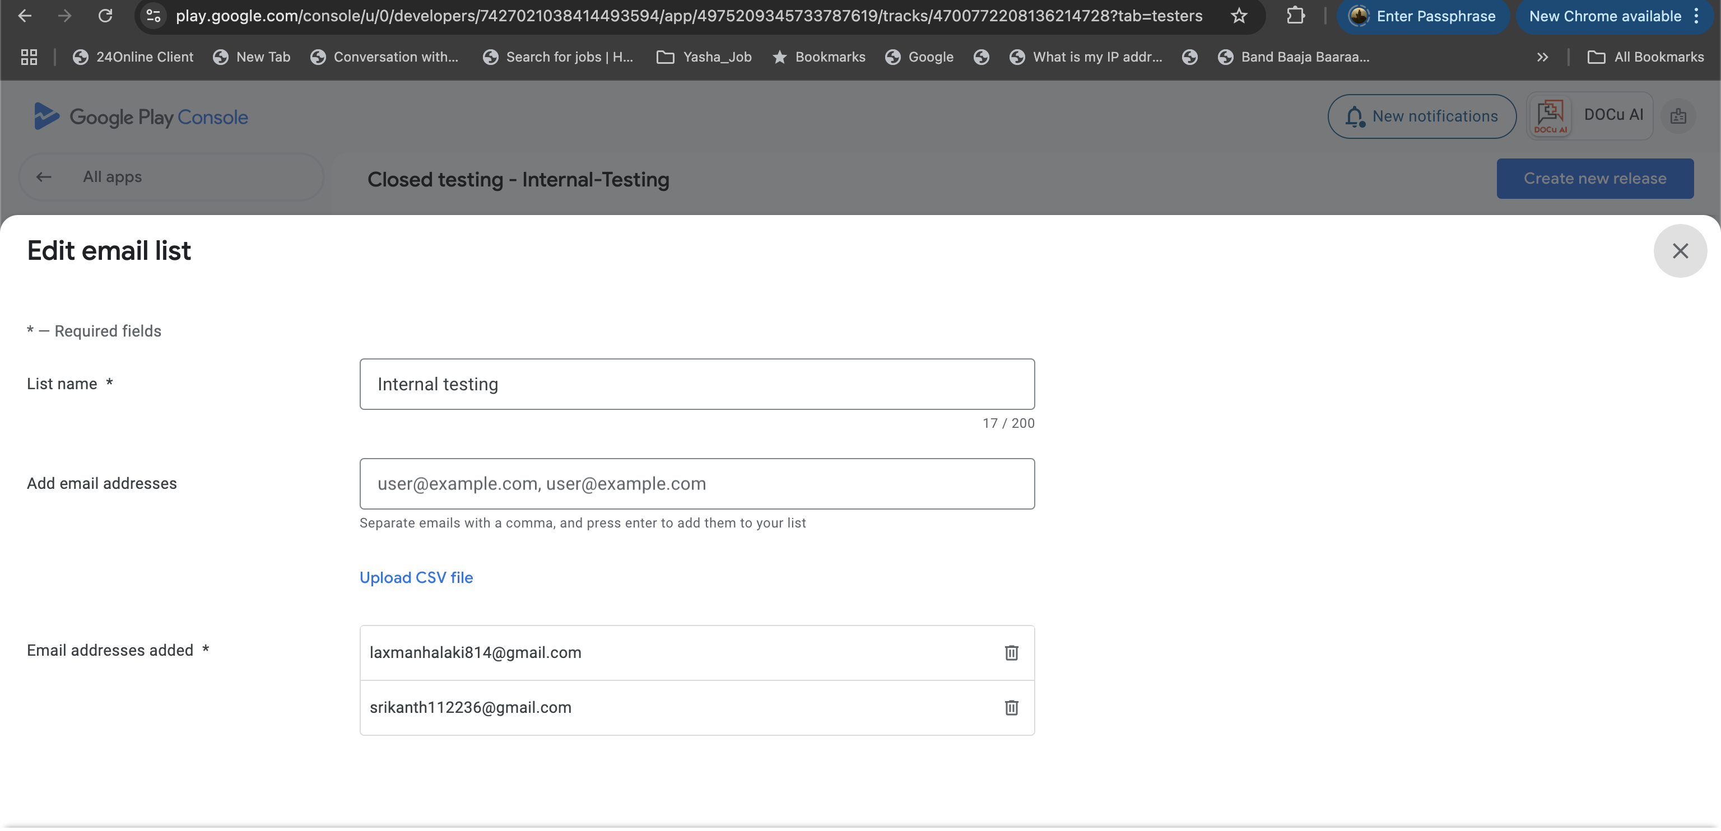This screenshot has height=831, width=1721.
Task: Open the Search for jobs bookmark
Action: click(x=558, y=58)
